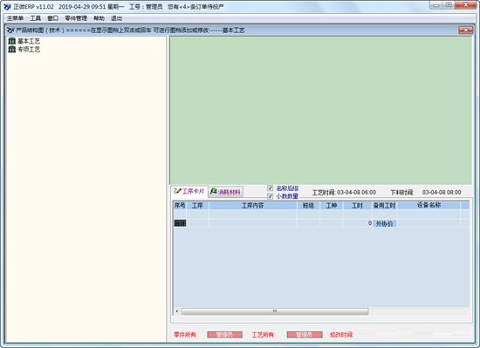Screen dimensions: 480x348
Task: Select the black highlighted 序号 cell
Action: (x=180, y=223)
